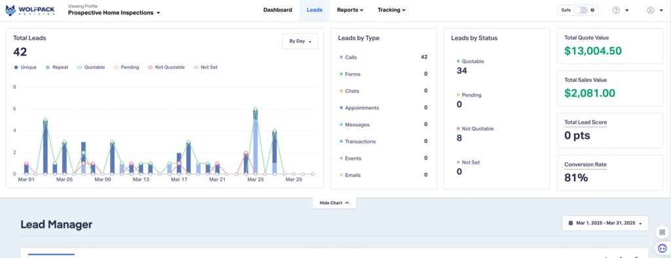This screenshot has height=258, width=671.
Task: Open the help question mark menu
Action: (x=616, y=10)
